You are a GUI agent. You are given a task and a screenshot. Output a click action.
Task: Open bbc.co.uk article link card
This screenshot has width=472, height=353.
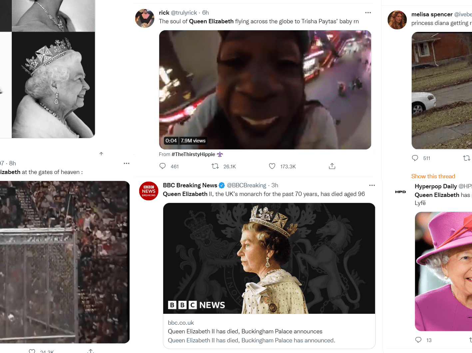pos(269,331)
